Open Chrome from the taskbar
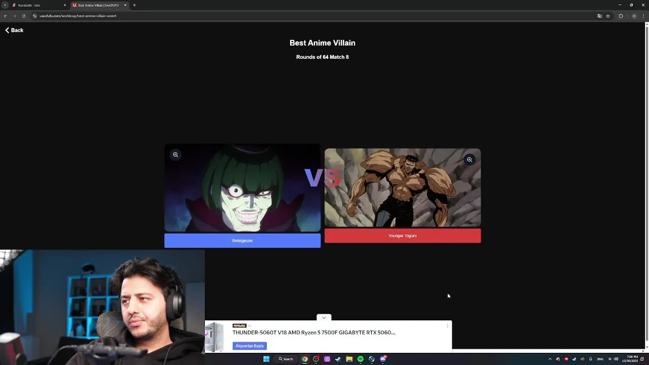649x365 pixels. point(305,359)
